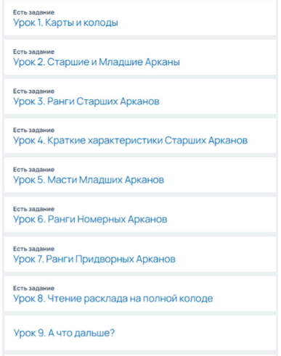Click 'Есть задание' tag above Урок 6
Image resolution: width=281 pixels, height=356 pixels.
[x=33, y=209]
